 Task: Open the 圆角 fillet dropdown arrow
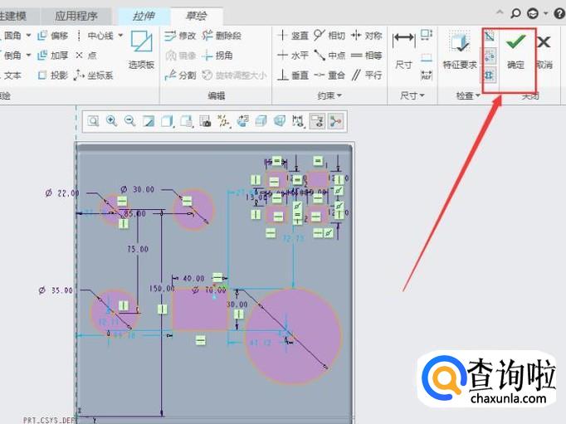click(x=28, y=36)
